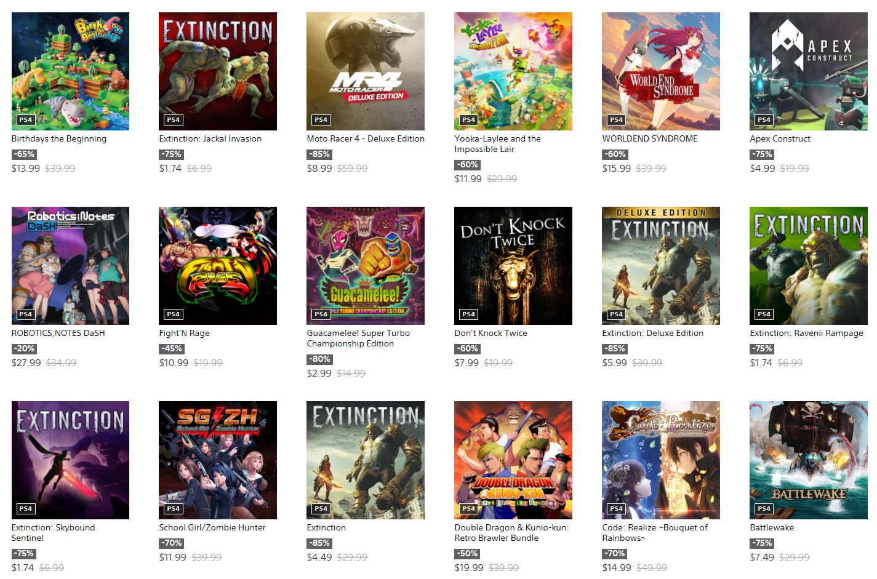Click the -85% discount badge on Moto Racer 4

click(319, 154)
